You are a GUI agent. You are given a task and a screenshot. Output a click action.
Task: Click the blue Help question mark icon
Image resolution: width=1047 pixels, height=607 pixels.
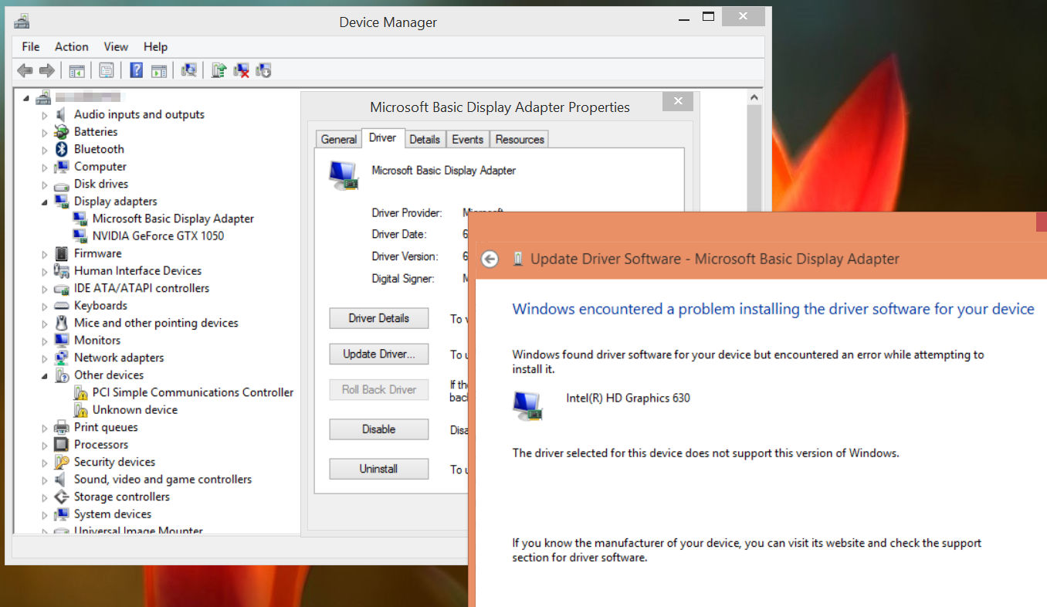[x=137, y=70]
